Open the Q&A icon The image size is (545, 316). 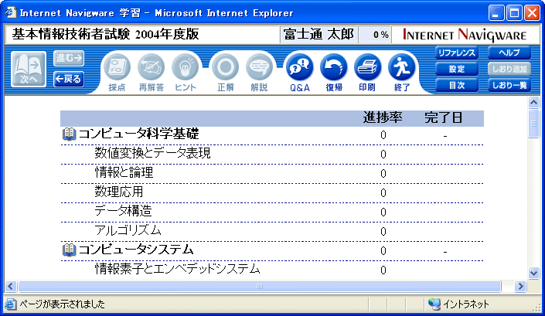(x=300, y=66)
